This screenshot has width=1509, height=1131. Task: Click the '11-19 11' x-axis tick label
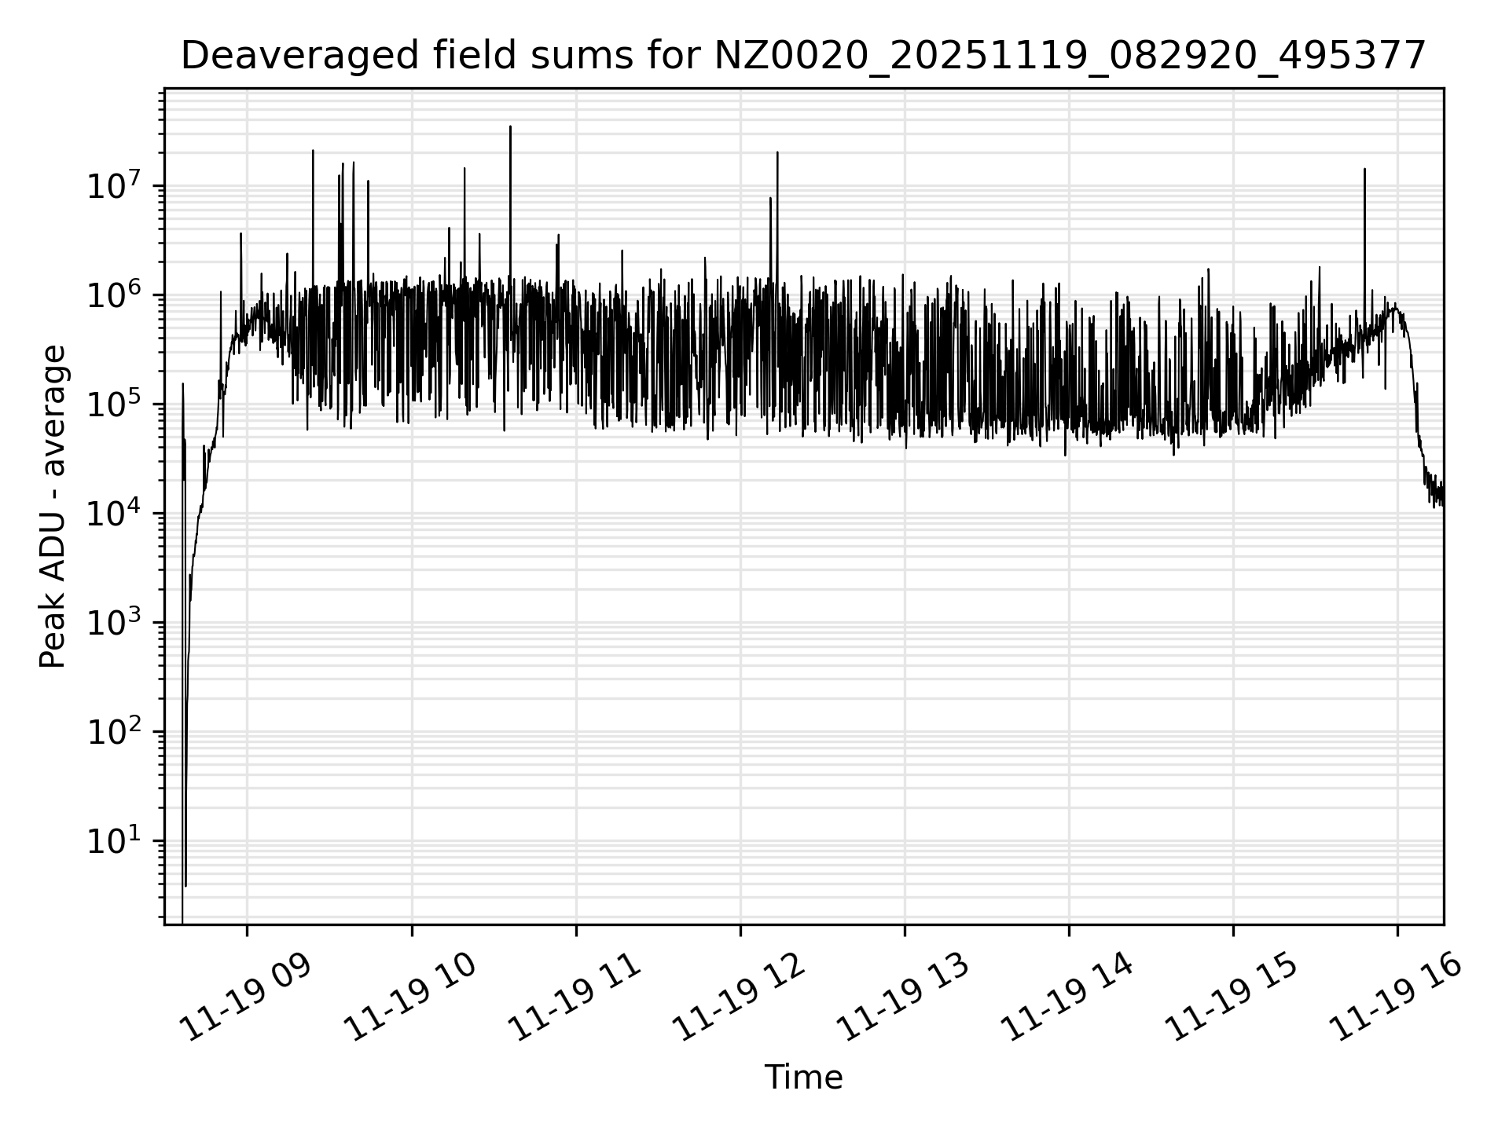click(x=575, y=997)
